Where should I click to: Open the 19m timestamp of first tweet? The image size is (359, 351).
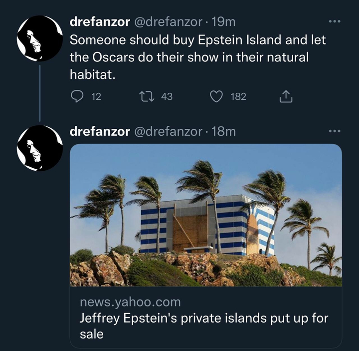[223, 22]
